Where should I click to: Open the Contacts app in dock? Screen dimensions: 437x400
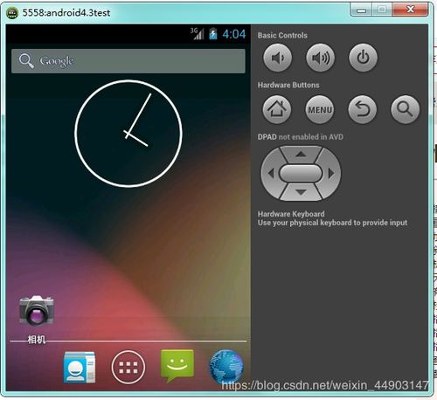click(80, 367)
